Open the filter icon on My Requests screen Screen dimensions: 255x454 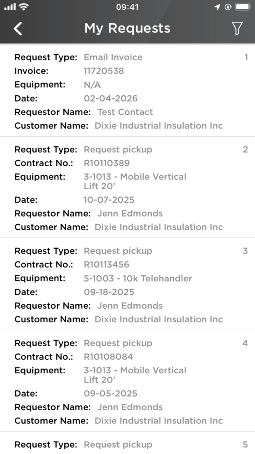click(x=237, y=28)
